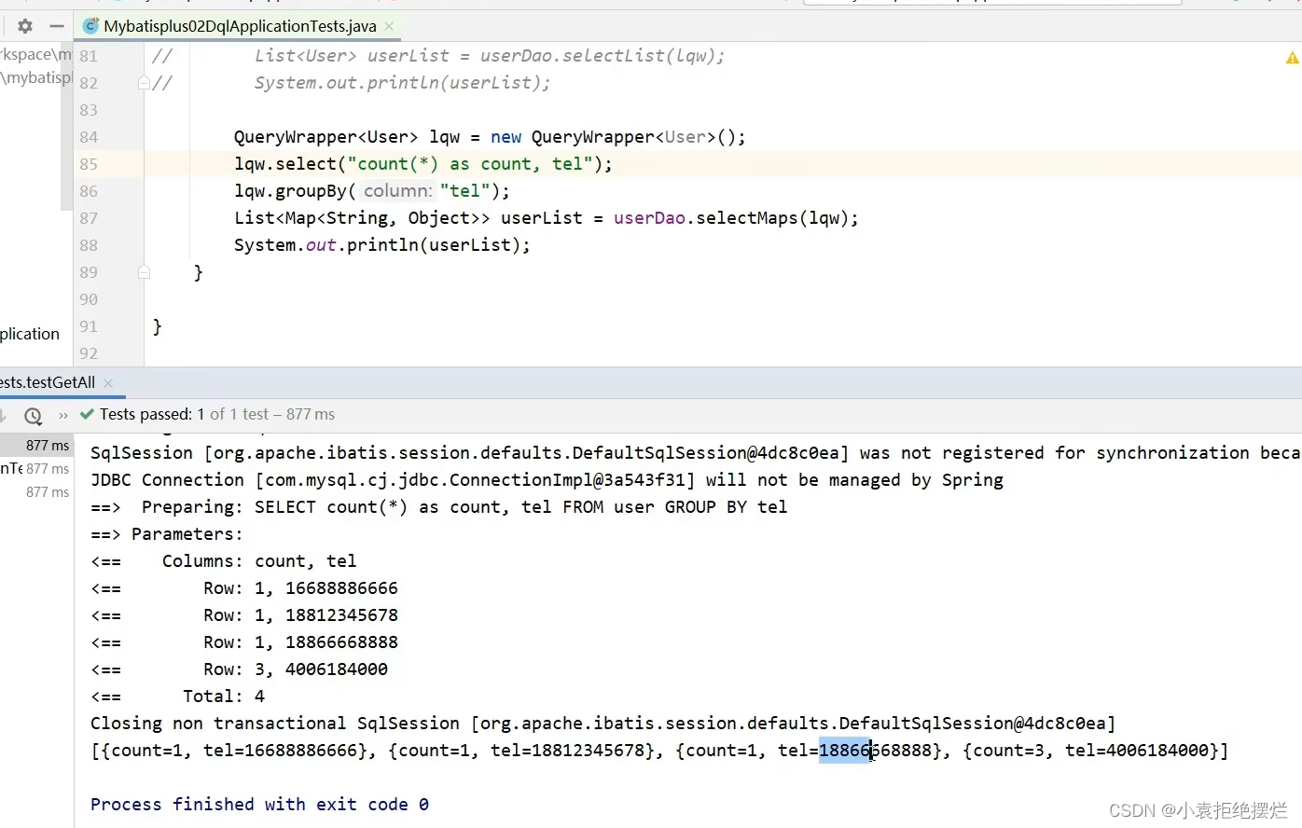Click the 'Row: 1, 18812345678' console line
Image resolution: width=1302 pixels, height=828 pixels.
[244, 615]
